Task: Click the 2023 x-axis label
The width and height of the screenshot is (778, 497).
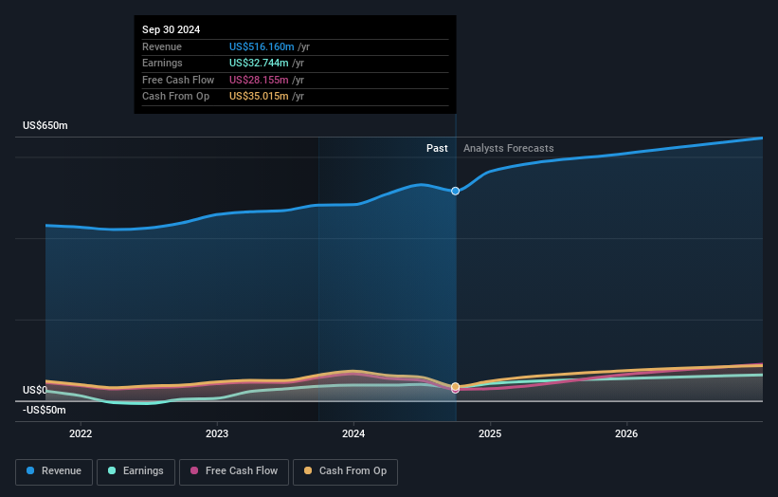Action: pos(217,434)
